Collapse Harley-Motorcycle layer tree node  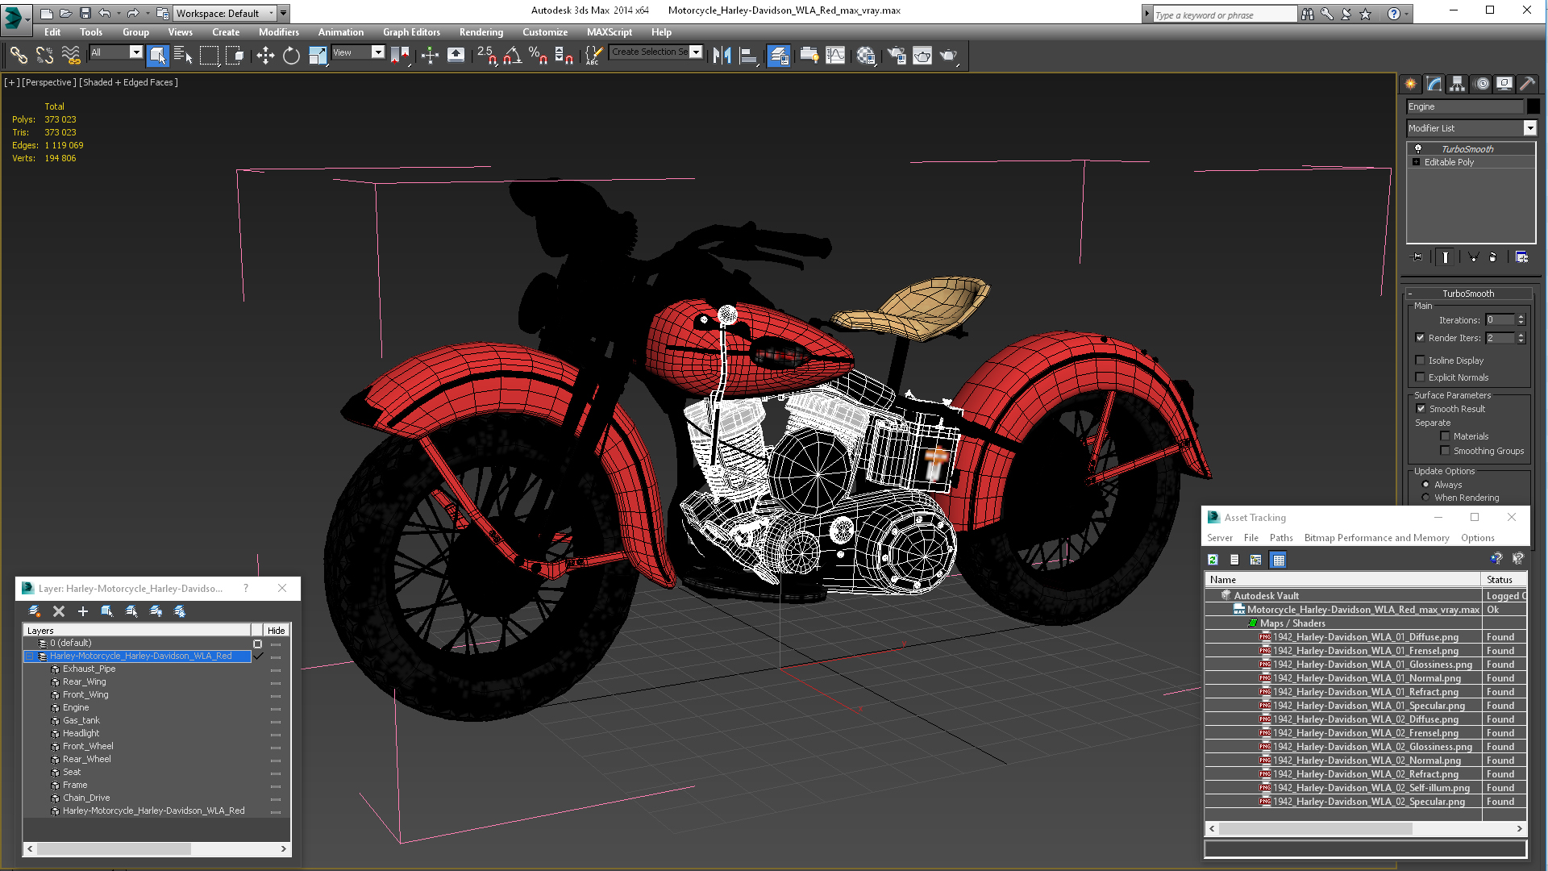pyautogui.click(x=30, y=656)
